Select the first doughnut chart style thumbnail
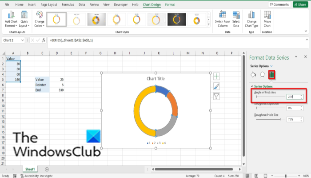This screenshot has height=178, width=311. click(x=56, y=20)
